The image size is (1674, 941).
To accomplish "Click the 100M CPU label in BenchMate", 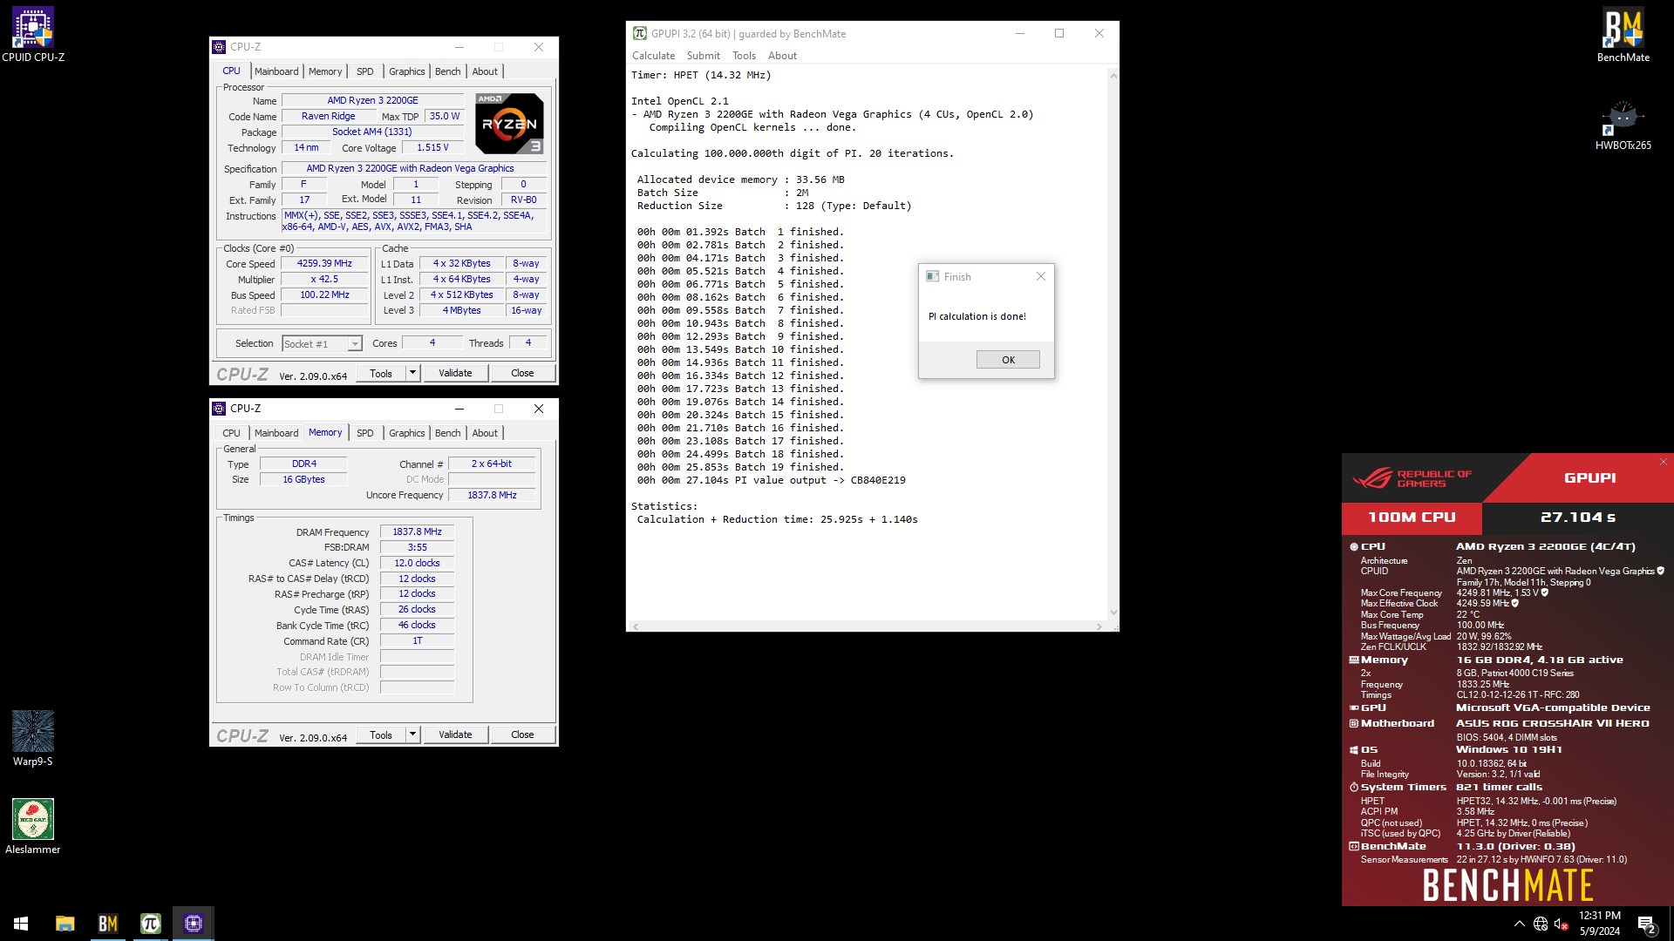I will [x=1412, y=518].
